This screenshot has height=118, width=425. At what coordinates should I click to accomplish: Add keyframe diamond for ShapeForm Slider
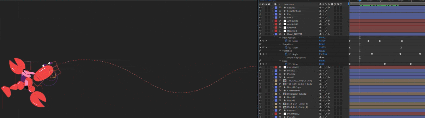tap(263, 47)
